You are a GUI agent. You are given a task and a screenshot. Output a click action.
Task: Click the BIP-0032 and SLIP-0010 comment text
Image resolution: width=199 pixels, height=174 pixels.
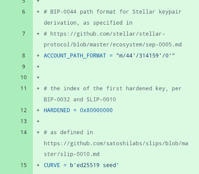(x=80, y=100)
